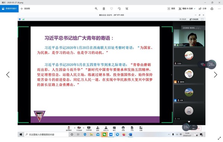
Task: Click the zoom magnifier icon in Photos toolbar
Action: [x=96, y=9]
